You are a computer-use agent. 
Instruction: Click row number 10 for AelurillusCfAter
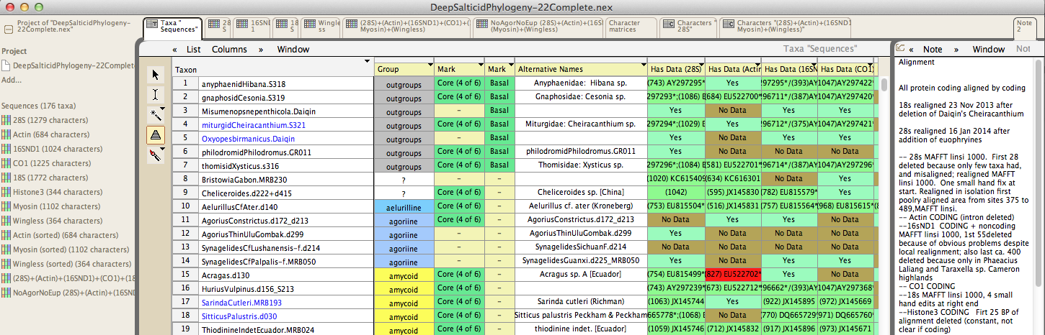(184, 206)
